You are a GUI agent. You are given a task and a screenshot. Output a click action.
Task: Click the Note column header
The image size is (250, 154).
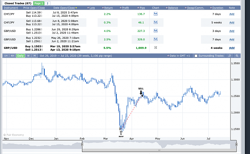coord(232,8)
